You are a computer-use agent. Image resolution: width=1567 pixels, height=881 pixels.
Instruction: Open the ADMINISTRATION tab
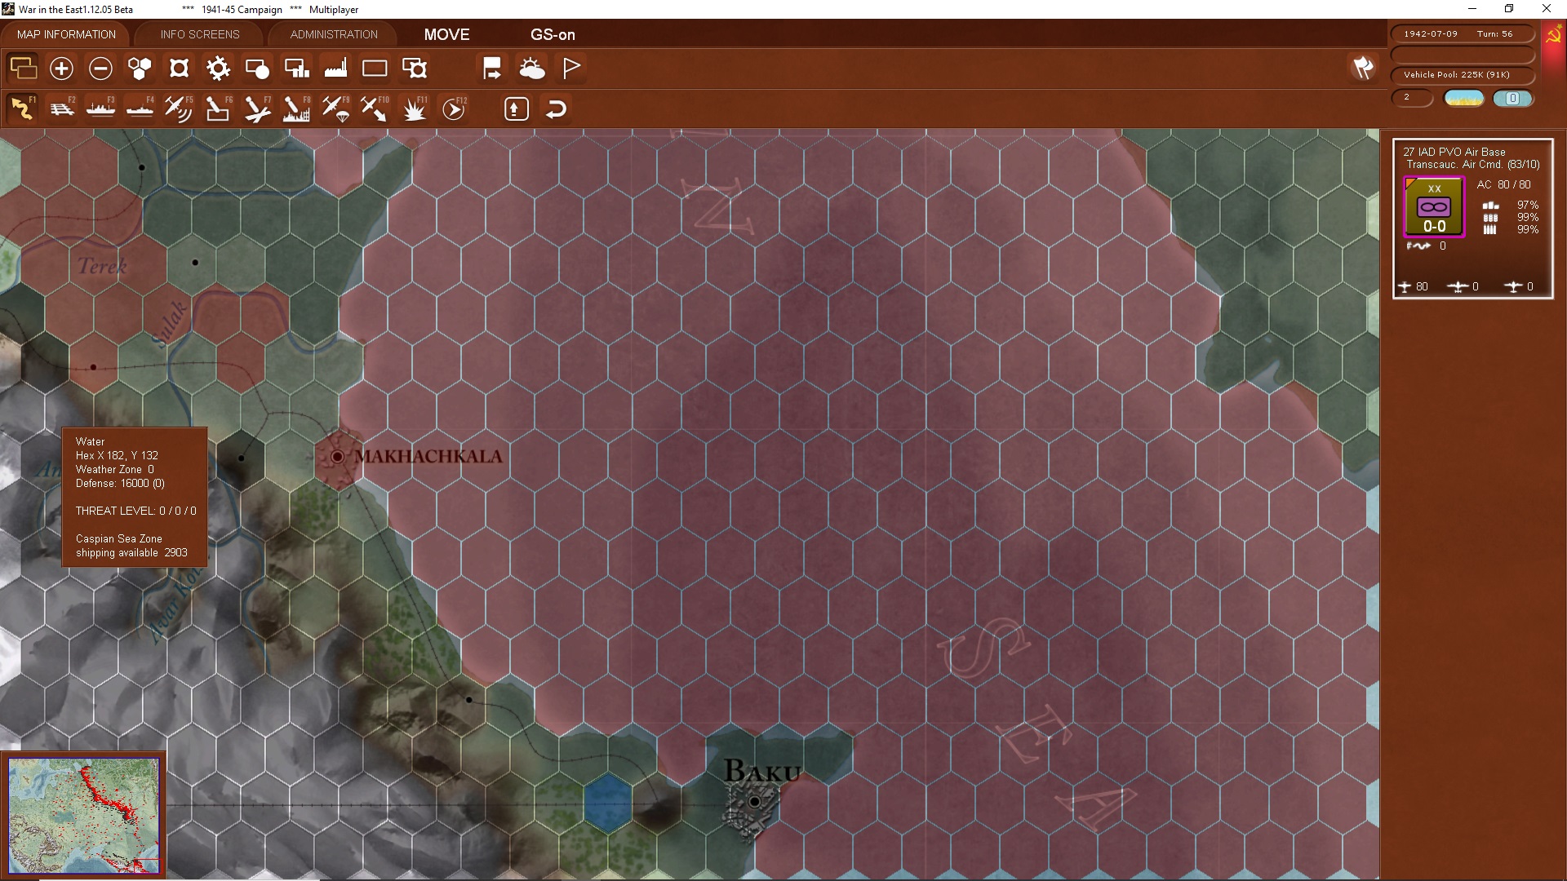click(334, 34)
